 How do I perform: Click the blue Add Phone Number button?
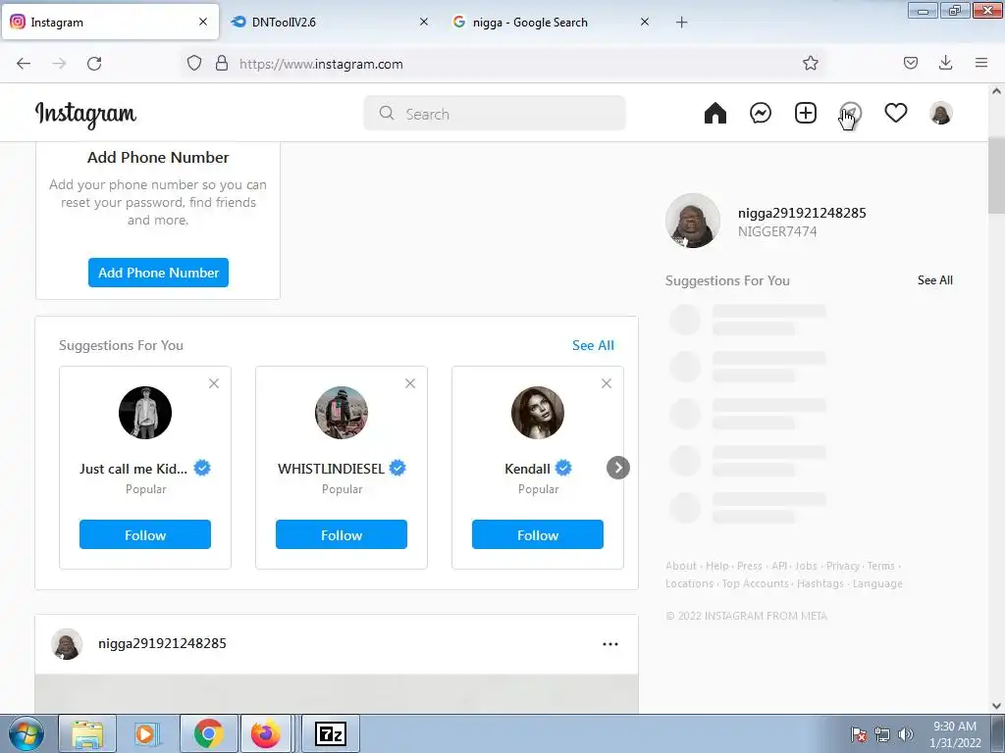click(158, 273)
